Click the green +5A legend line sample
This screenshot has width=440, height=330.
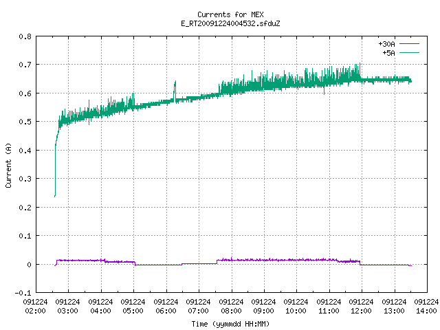click(x=409, y=52)
